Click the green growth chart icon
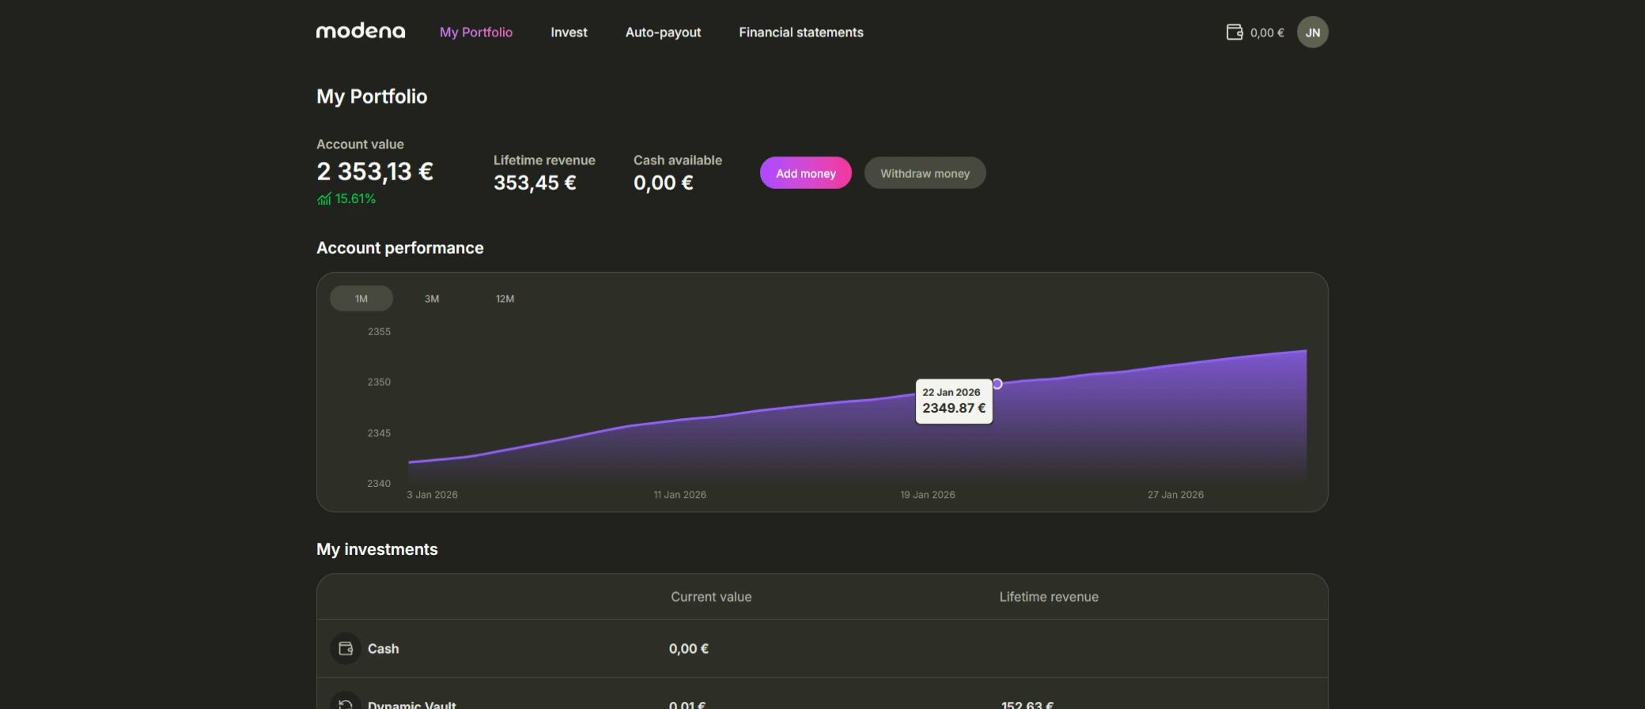The image size is (1645, 709). tap(324, 198)
